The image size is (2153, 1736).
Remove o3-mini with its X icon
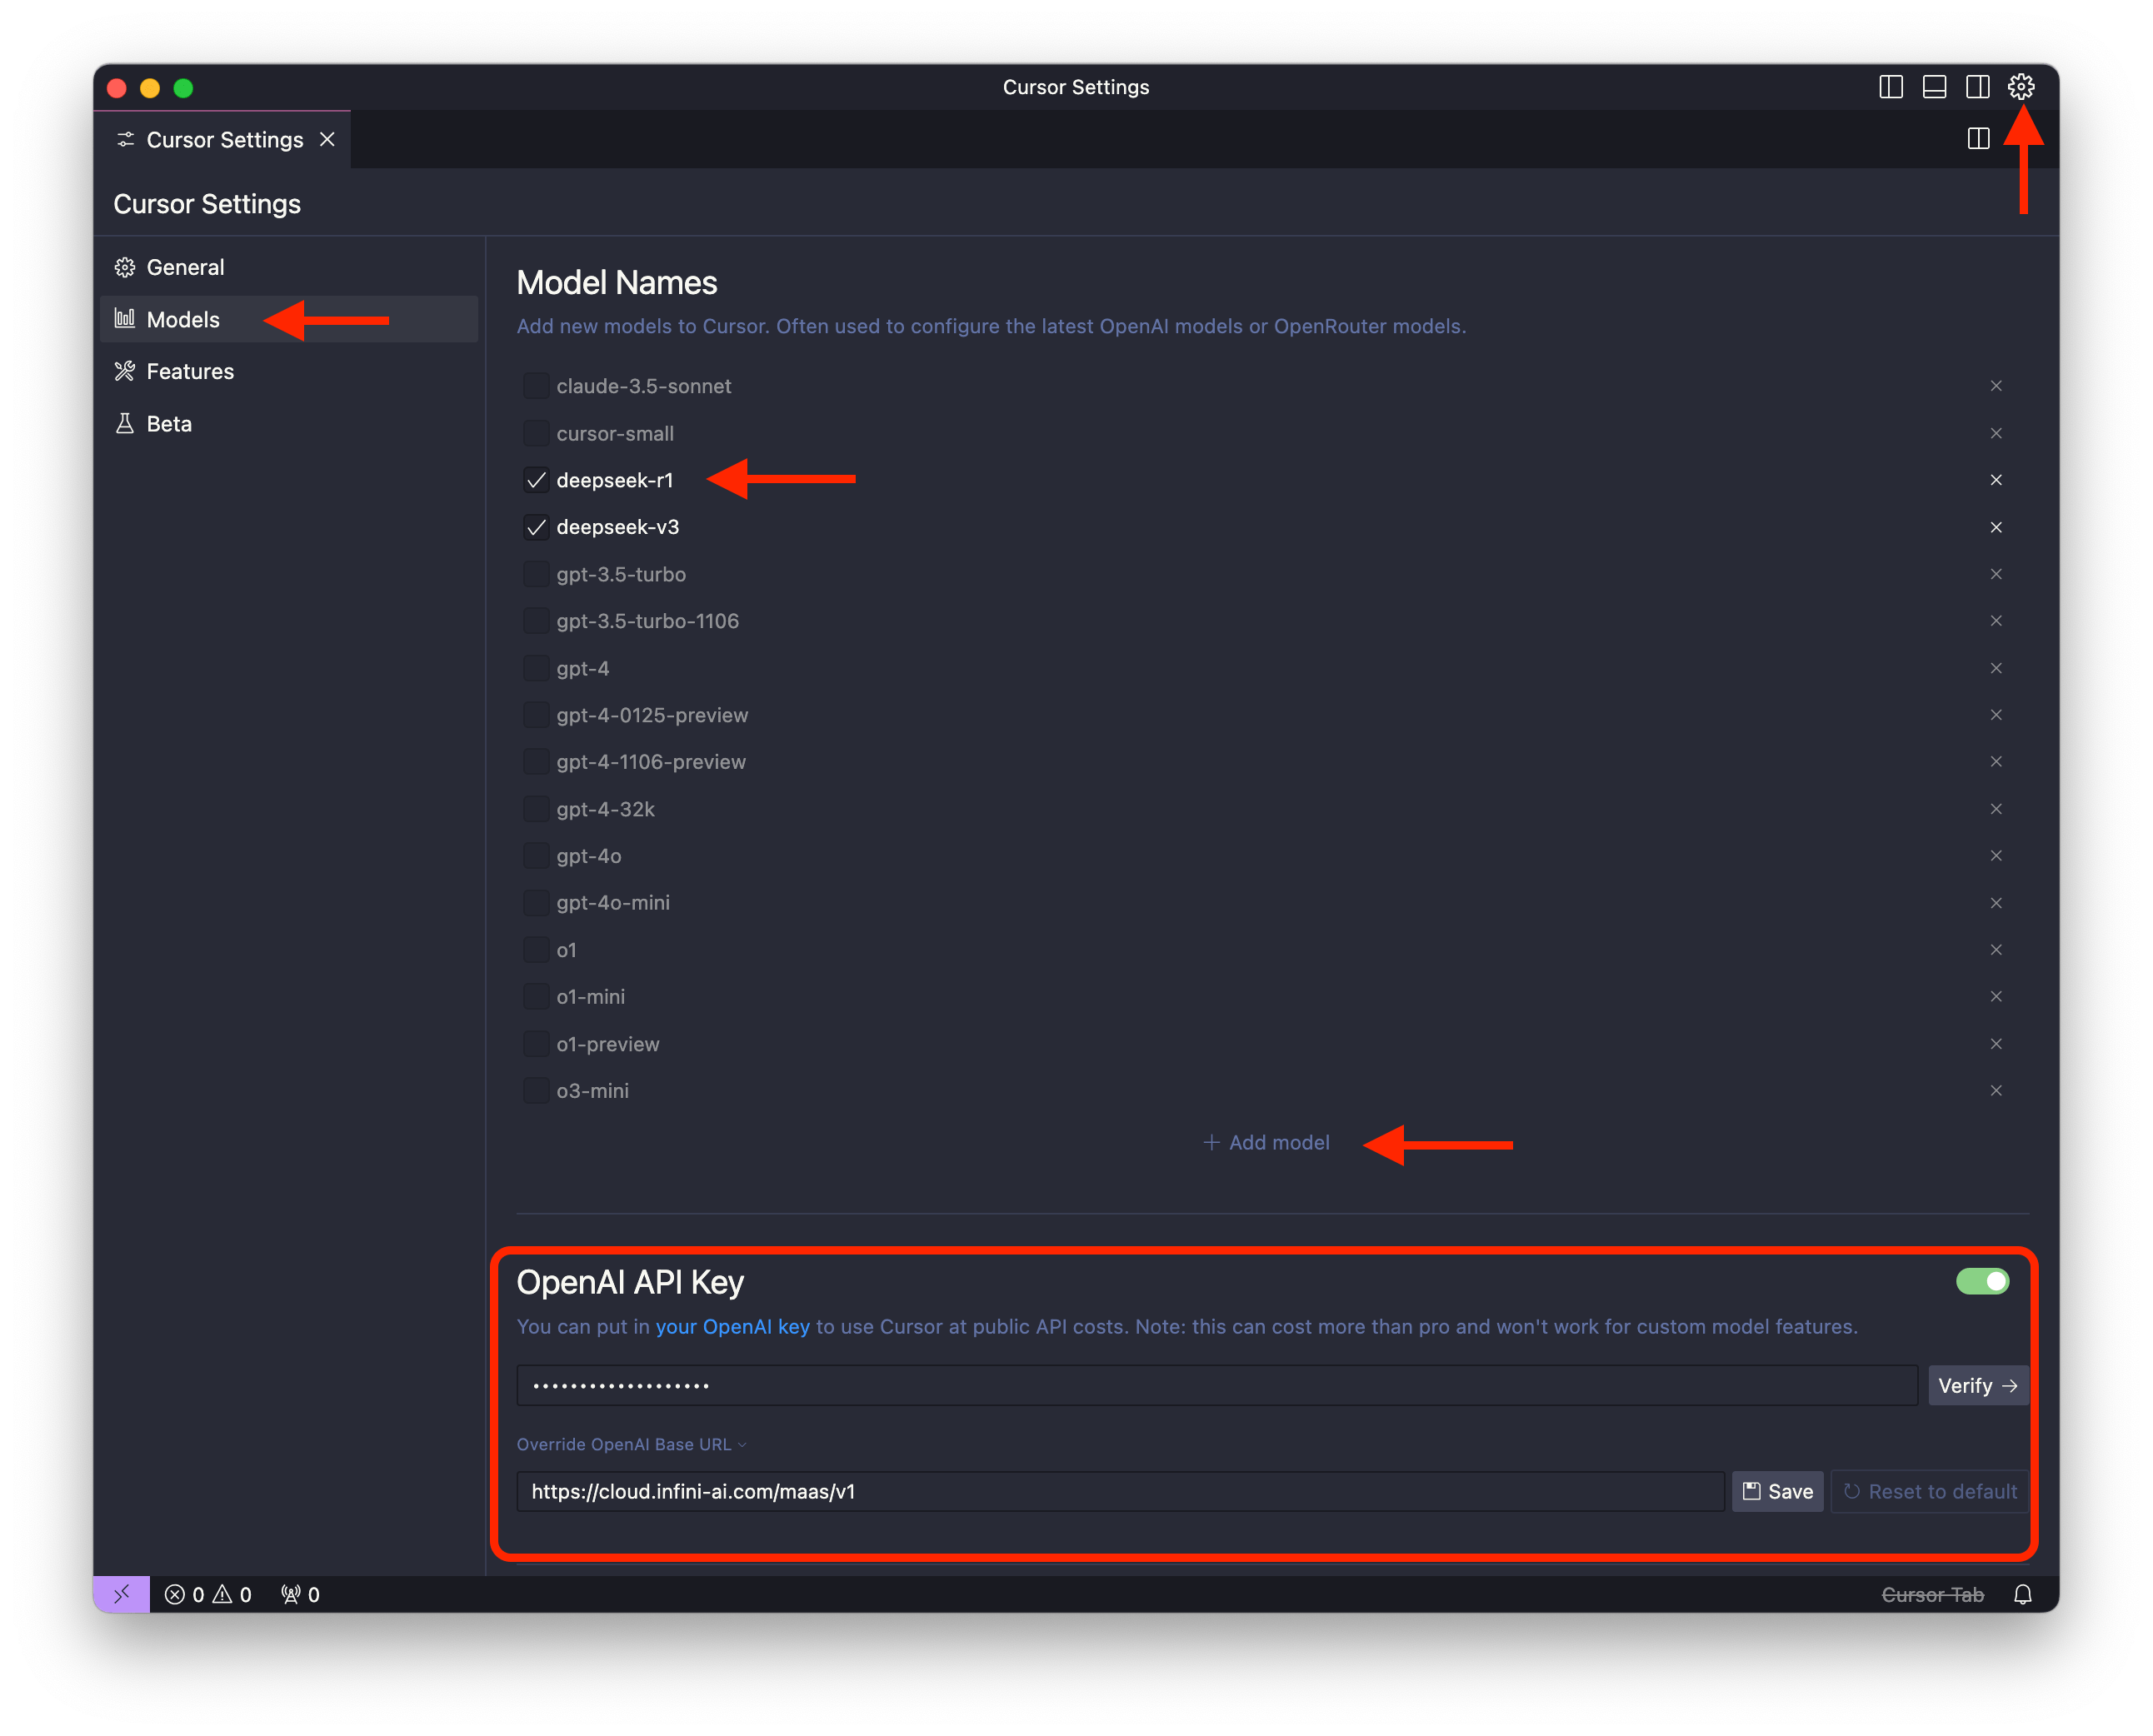point(1996,1091)
